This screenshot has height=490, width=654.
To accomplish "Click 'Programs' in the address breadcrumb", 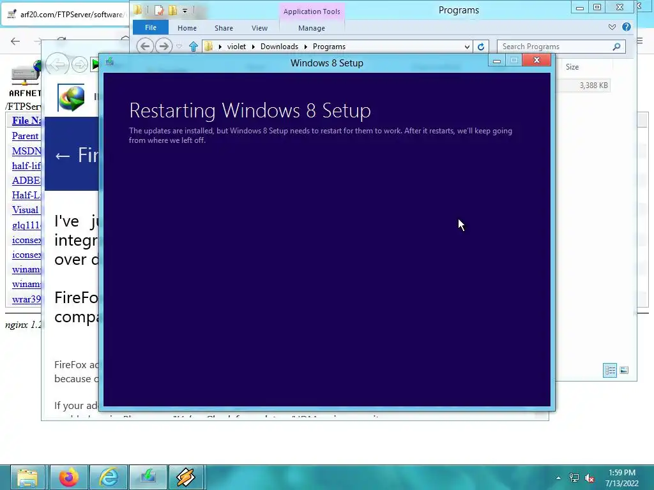I will (x=329, y=46).
